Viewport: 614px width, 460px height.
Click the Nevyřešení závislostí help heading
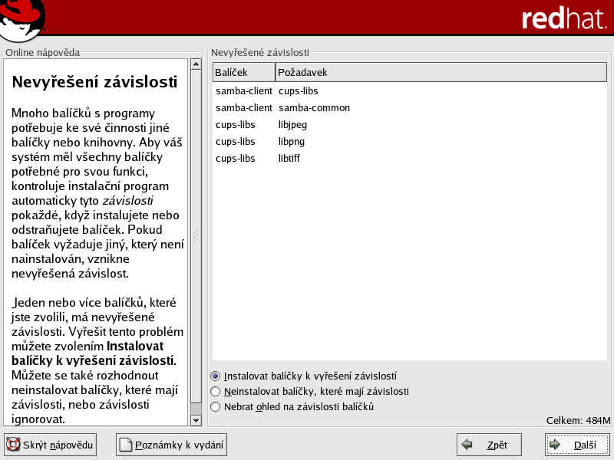tap(94, 82)
